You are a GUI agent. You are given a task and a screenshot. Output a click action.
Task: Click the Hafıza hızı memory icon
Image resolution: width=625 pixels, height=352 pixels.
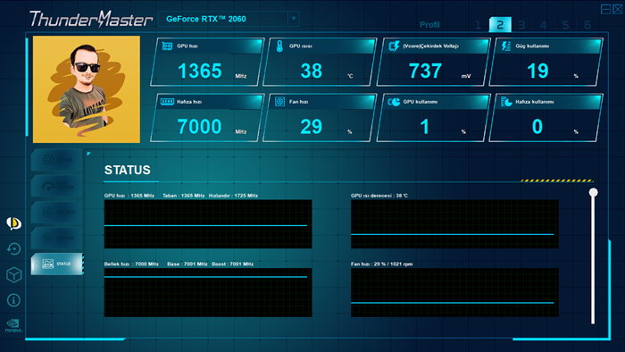pos(167,102)
